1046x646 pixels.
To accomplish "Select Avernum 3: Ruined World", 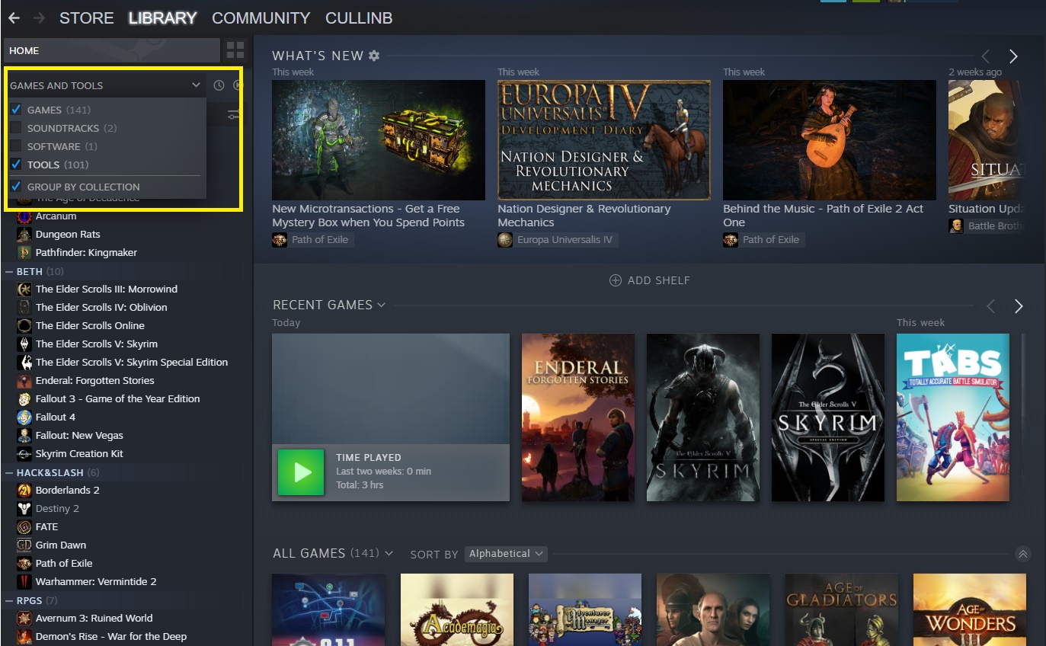I will pos(94,619).
